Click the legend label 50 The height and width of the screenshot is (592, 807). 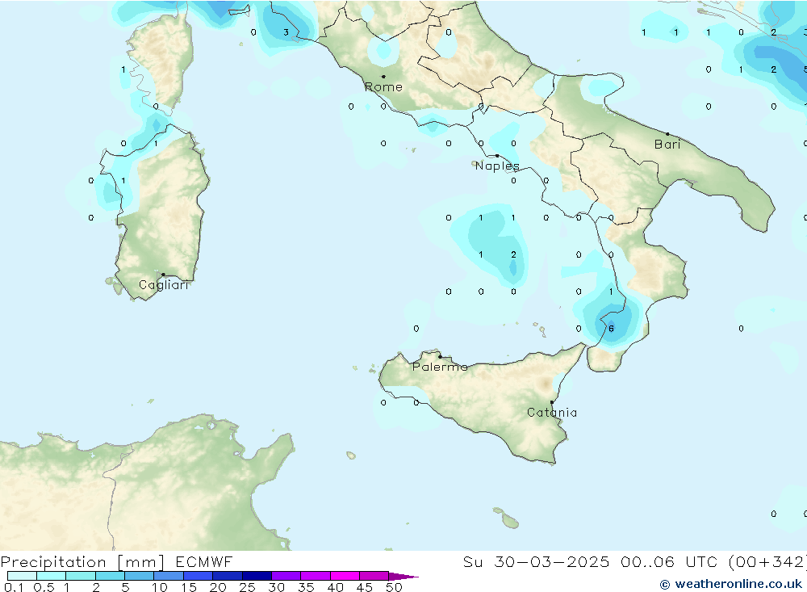[394, 587]
